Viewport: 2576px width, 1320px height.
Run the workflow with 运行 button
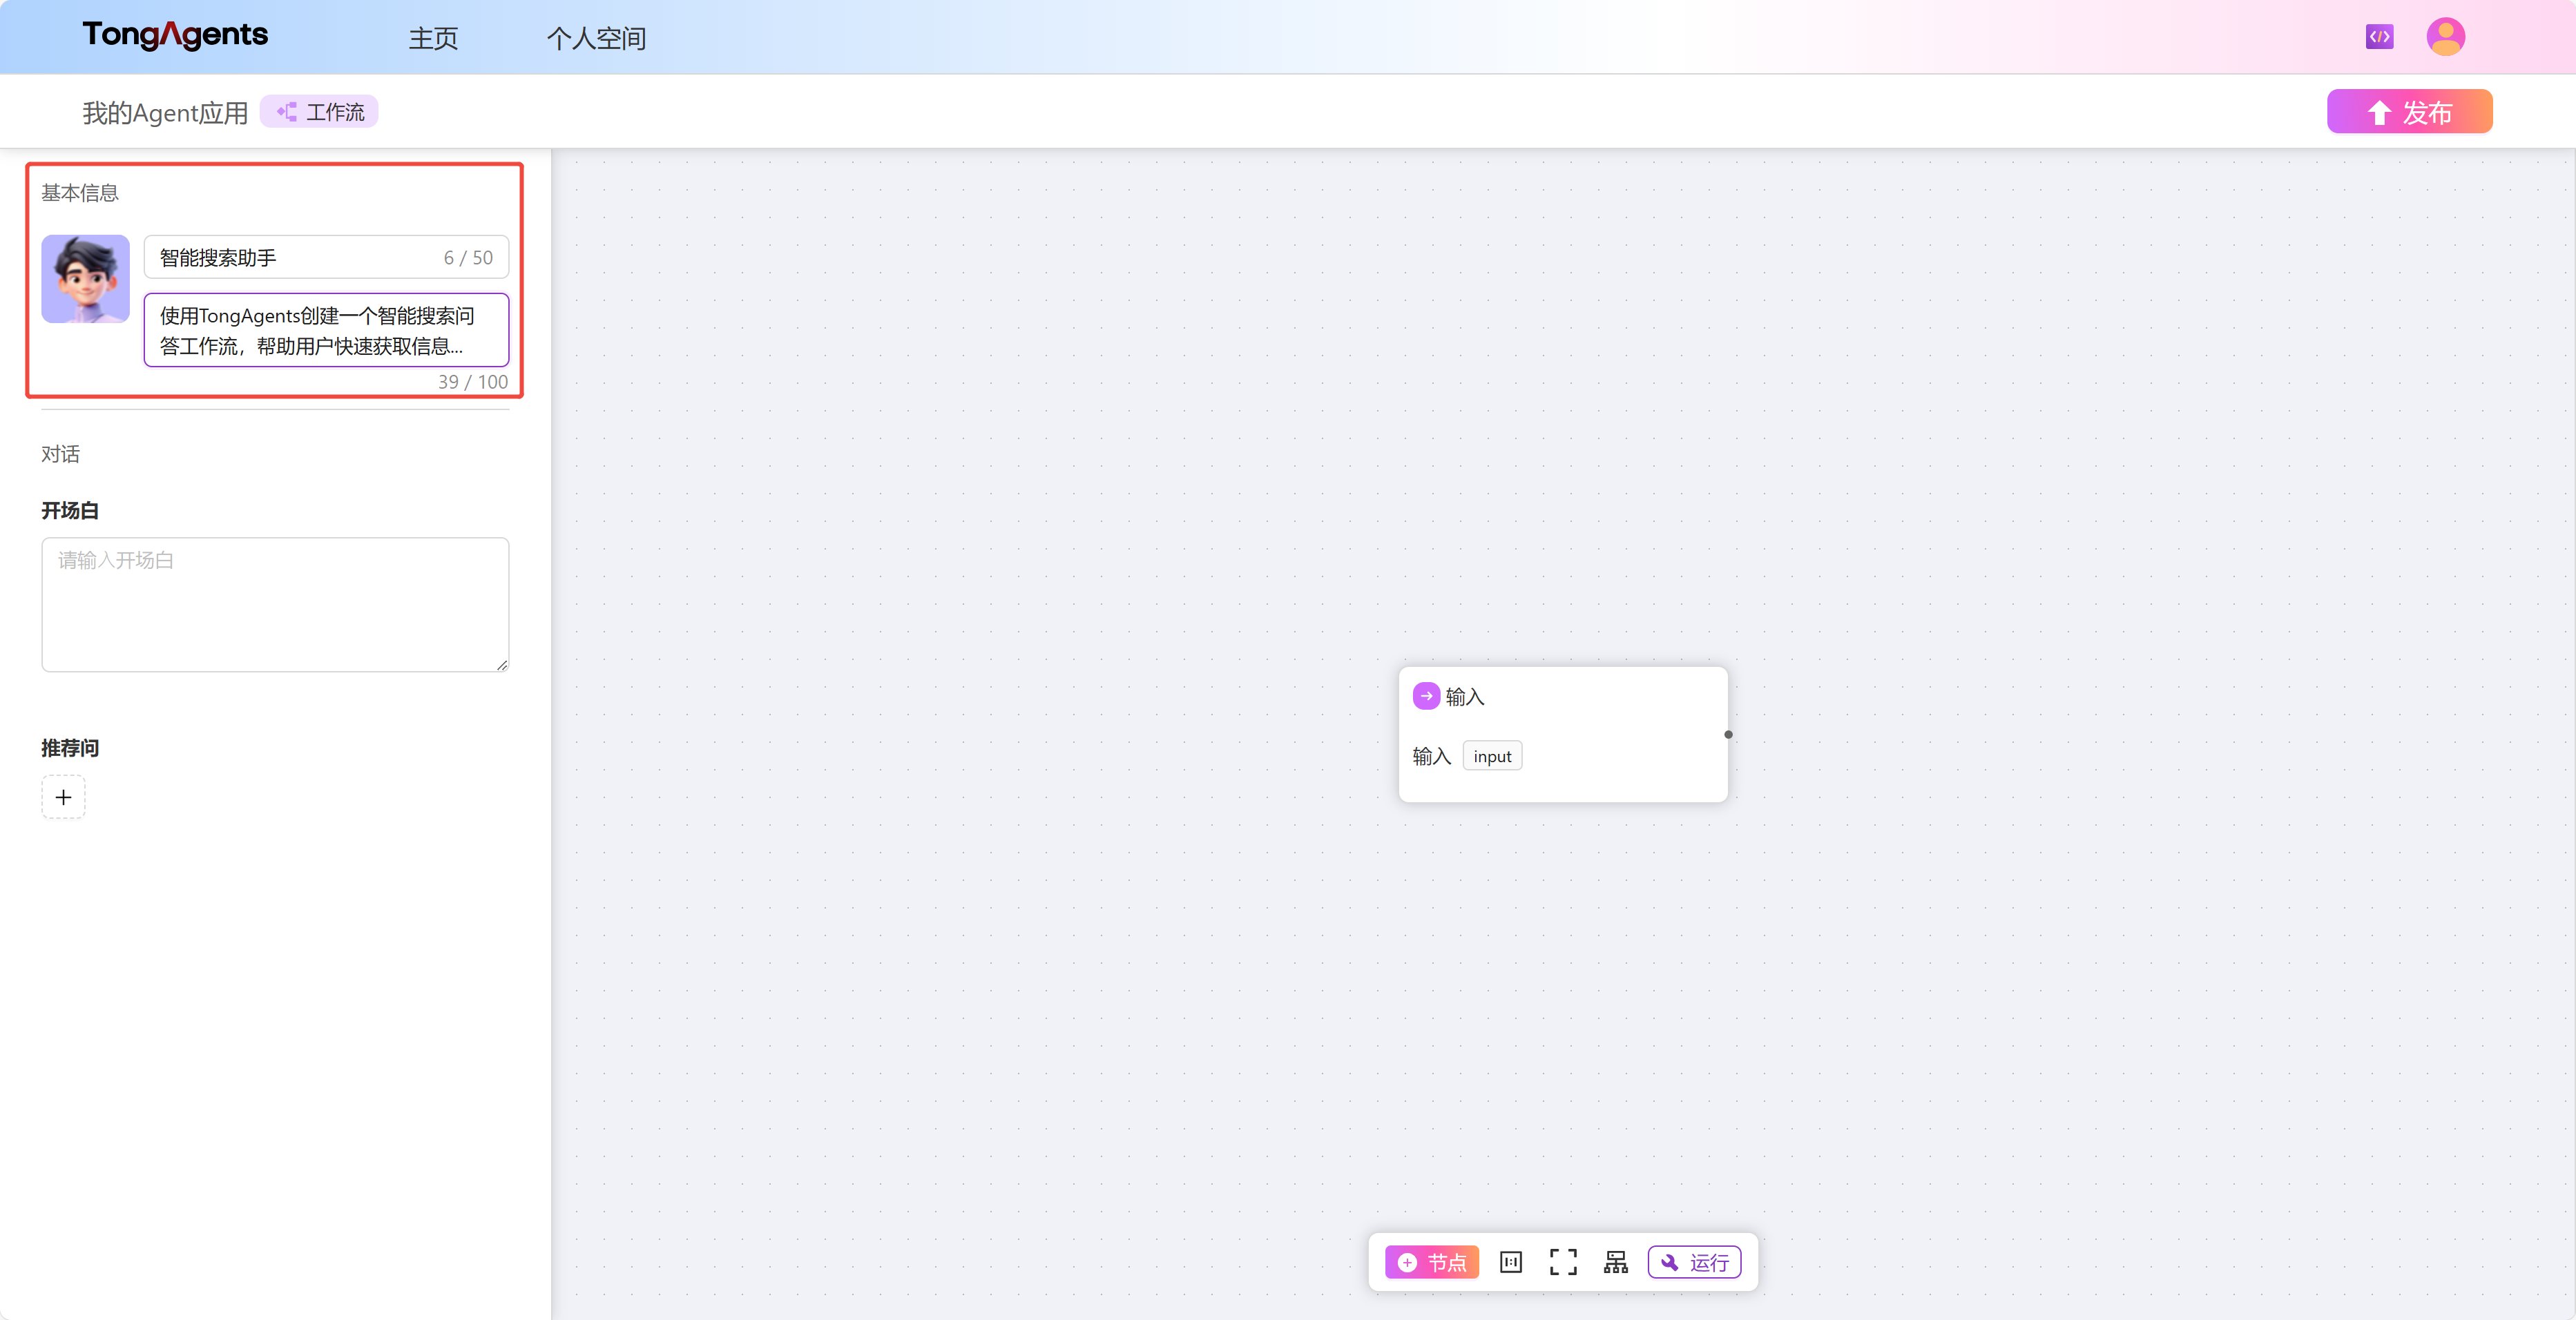coord(1694,1262)
